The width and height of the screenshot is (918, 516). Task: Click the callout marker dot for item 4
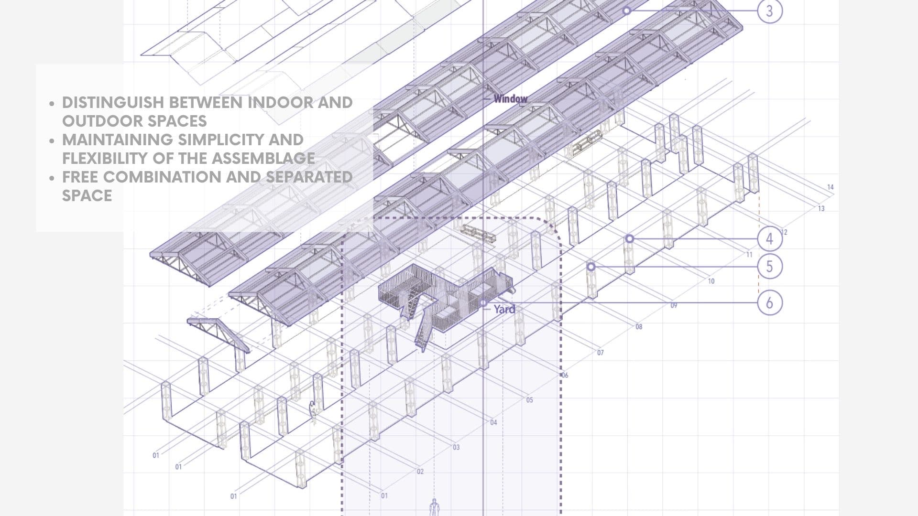[630, 238]
